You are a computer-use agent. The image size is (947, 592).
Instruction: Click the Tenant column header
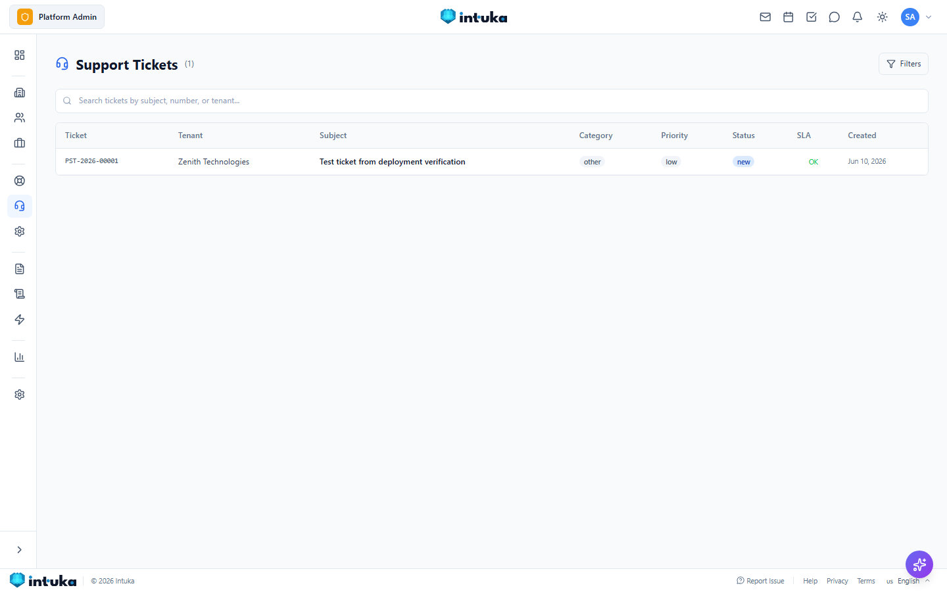[x=191, y=136]
